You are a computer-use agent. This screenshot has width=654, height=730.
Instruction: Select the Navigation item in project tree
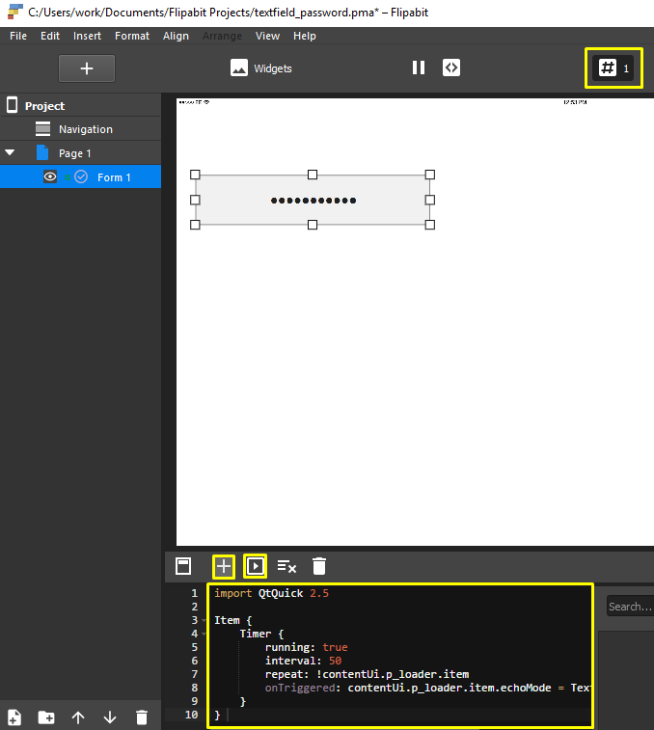[x=85, y=129]
